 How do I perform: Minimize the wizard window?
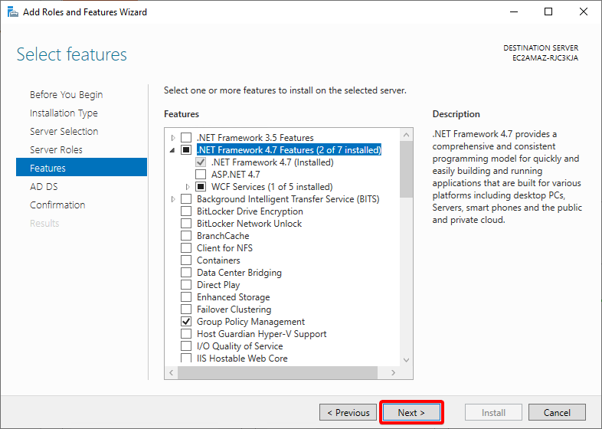514,12
